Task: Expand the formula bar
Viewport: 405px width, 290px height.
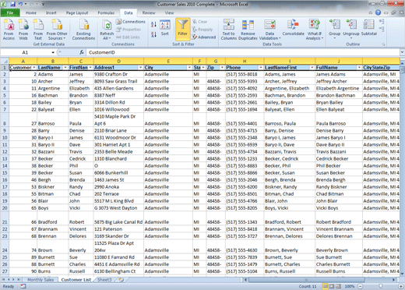Action: tap(402, 52)
